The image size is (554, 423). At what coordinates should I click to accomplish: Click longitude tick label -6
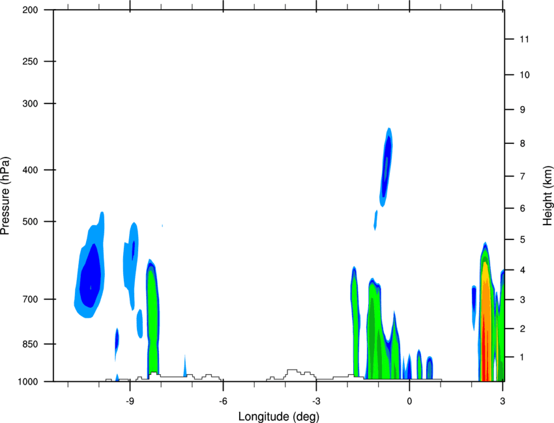tap(223, 402)
